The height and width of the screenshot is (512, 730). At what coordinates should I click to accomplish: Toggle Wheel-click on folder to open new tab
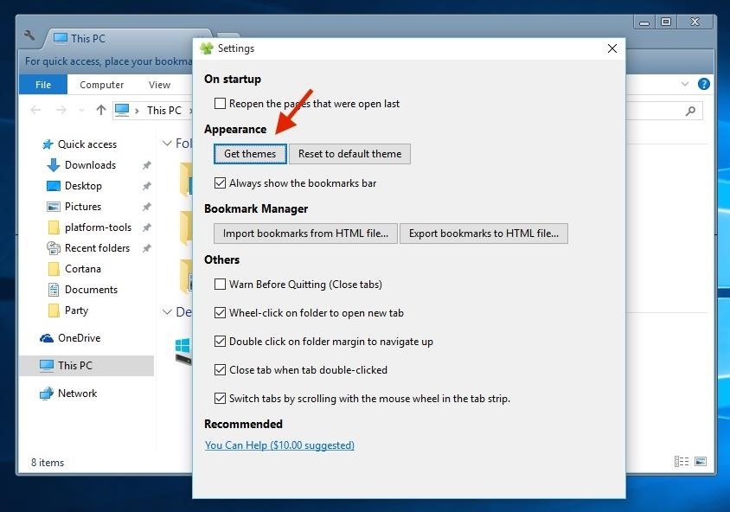click(220, 313)
